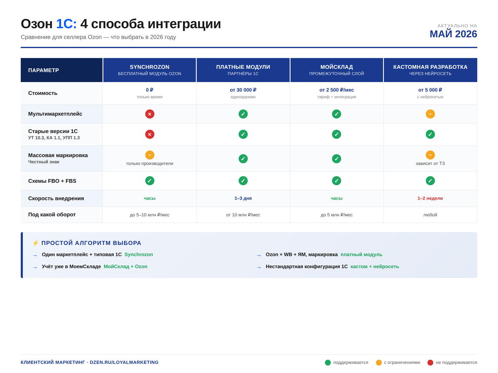
Task: Click the 'Массовая маркировка' row label
Action: click(58, 155)
